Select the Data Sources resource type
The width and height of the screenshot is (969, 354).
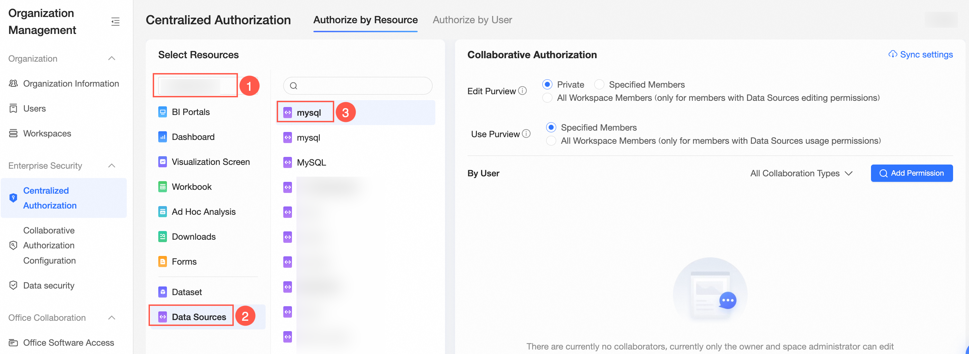coord(208,317)
